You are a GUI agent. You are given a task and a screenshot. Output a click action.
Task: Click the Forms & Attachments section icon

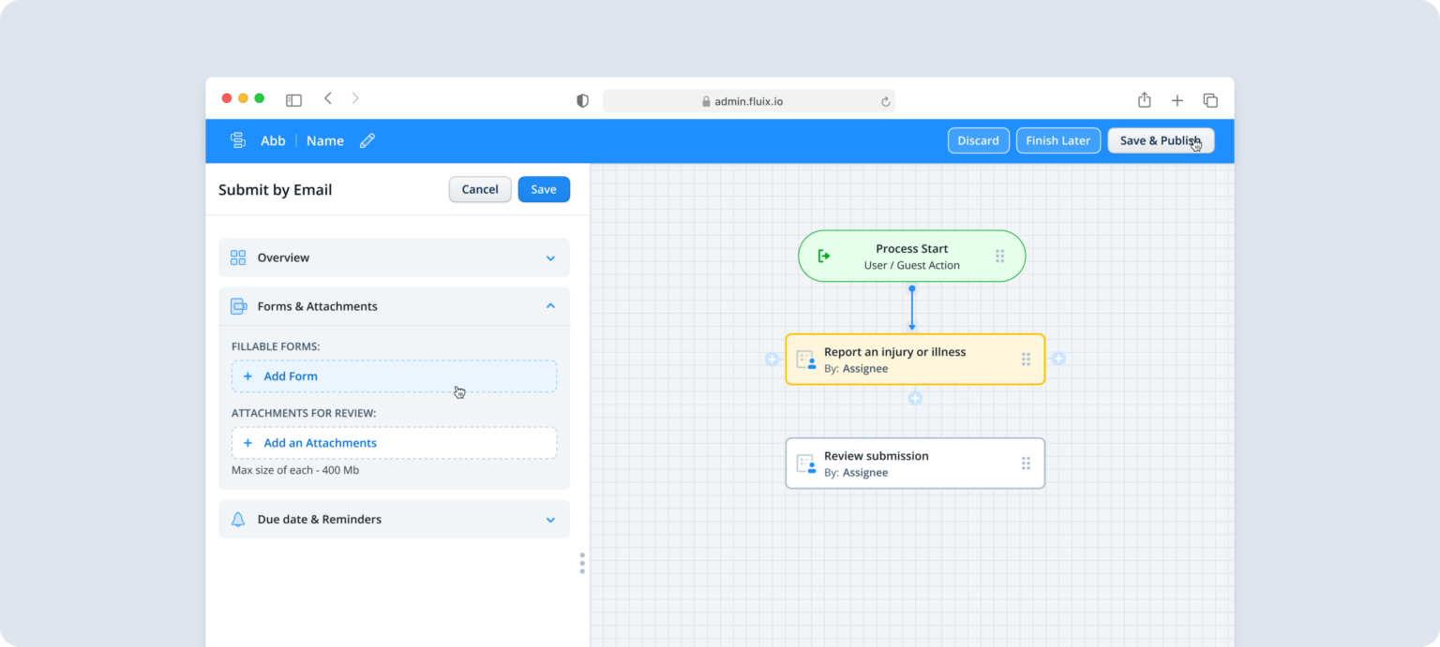coord(237,305)
